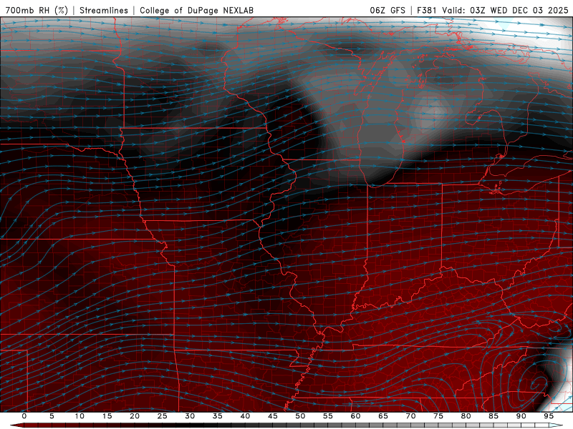Click the "35" value on the color scale

[x=218, y=416]
